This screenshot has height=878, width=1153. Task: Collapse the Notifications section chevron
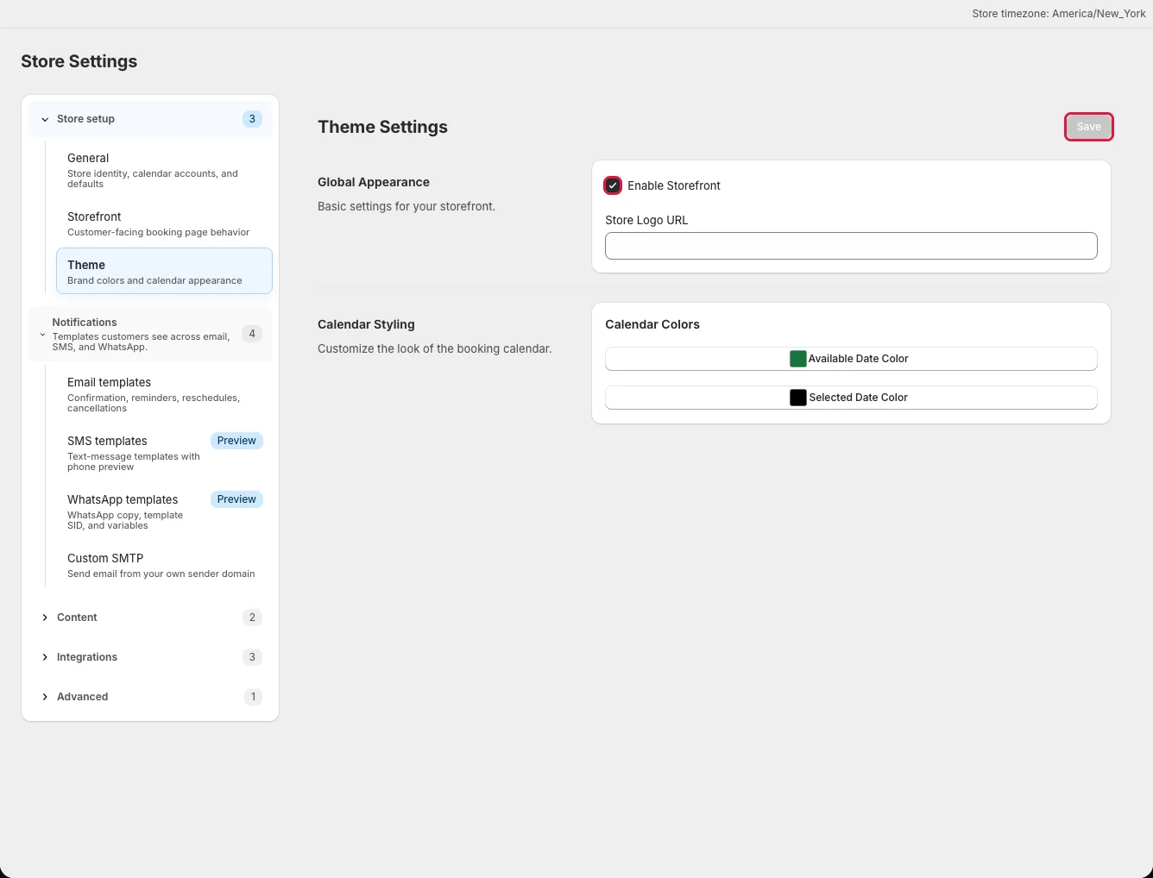point(43,335)
